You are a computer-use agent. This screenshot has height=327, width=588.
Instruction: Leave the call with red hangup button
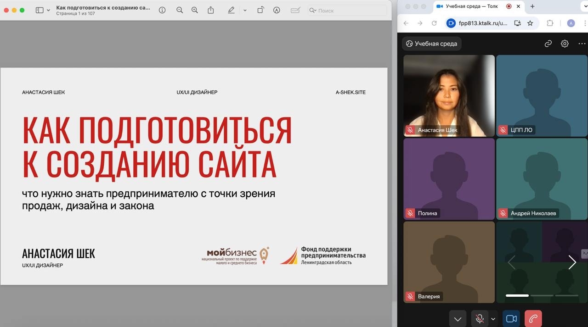click(533, 319)
